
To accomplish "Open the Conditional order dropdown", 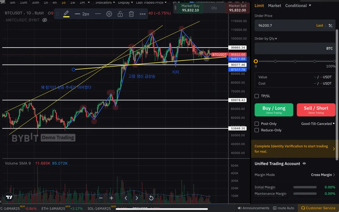I will click(298, 6).
